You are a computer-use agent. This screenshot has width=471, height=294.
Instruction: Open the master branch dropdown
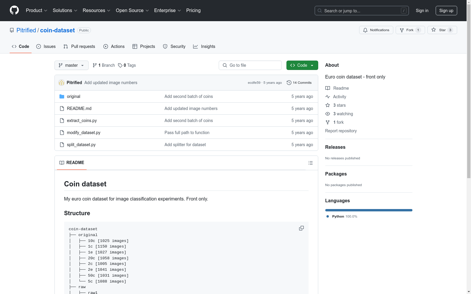click(x=72, y=65)
